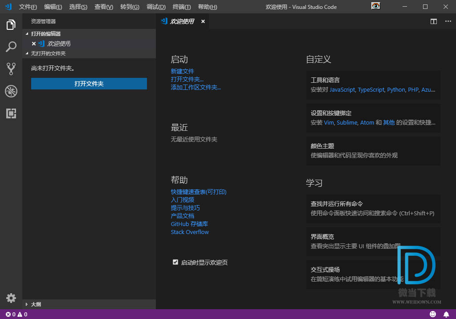The image size is (456, 319).
Task: Open the Search view in activity bar
Action: tap(11, 46)
